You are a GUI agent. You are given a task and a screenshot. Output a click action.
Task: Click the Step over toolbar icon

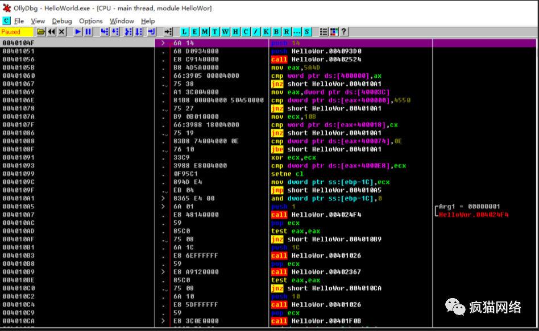(115, 32)
